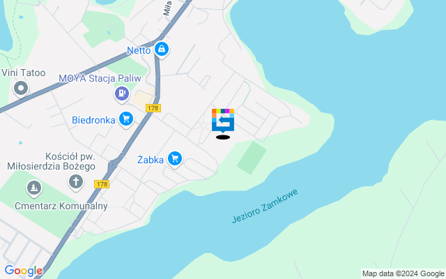This screenshot has height=279, width=446.
Task: Select the MOYA Stacja Paliw fuel pin
Action: pyautogui.click(x=122, y=94)
